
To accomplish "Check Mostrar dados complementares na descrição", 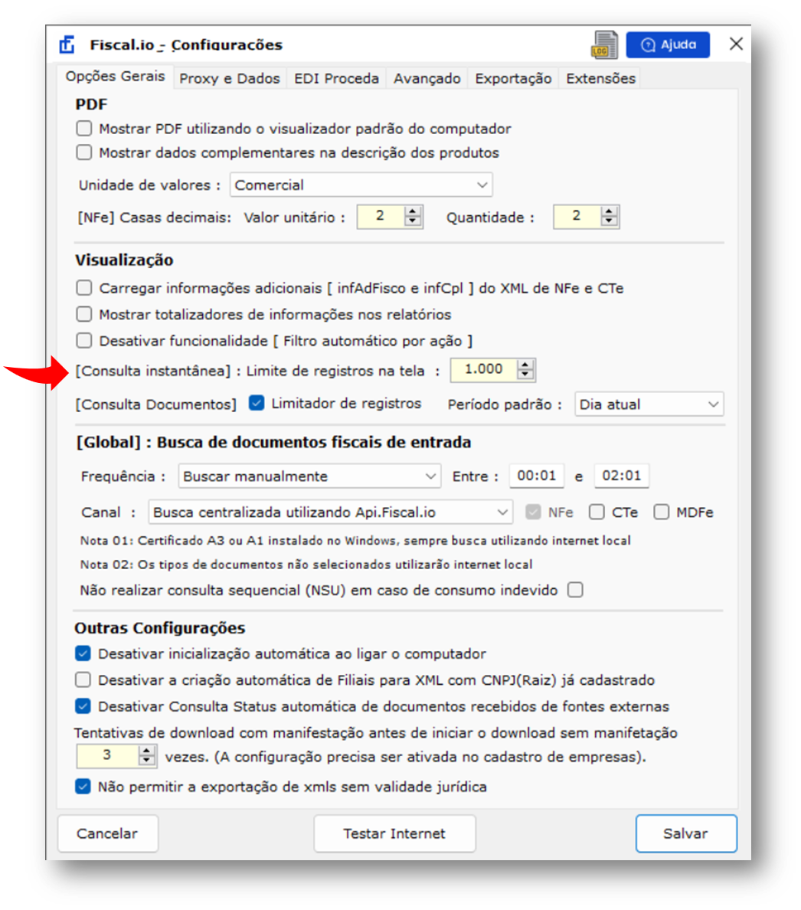I will click(x=84, y=152).
